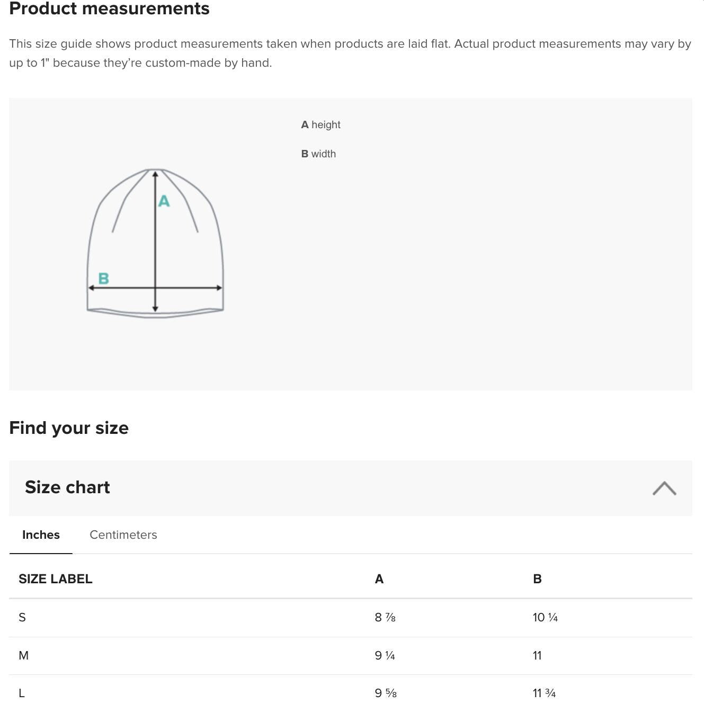Click the A column header in the table
Image resolution: width=704 pixels, height=712 pixels.
click(x=379, y=579)
